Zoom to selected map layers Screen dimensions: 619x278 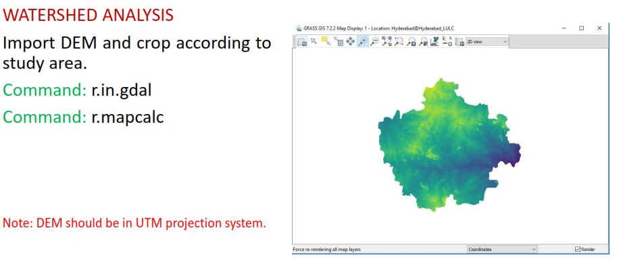387,42
